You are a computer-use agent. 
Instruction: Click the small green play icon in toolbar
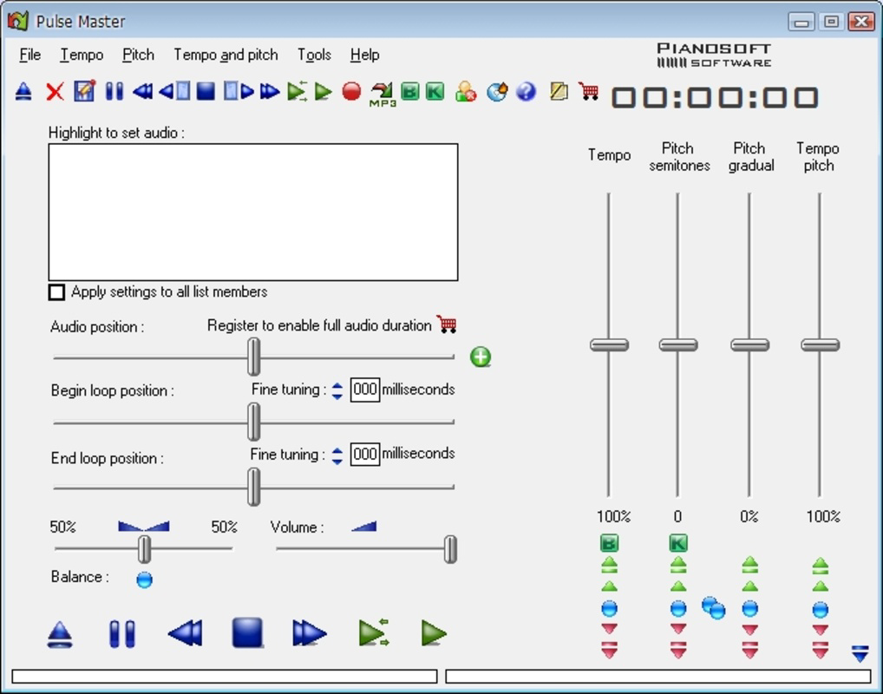pos(324,91)
